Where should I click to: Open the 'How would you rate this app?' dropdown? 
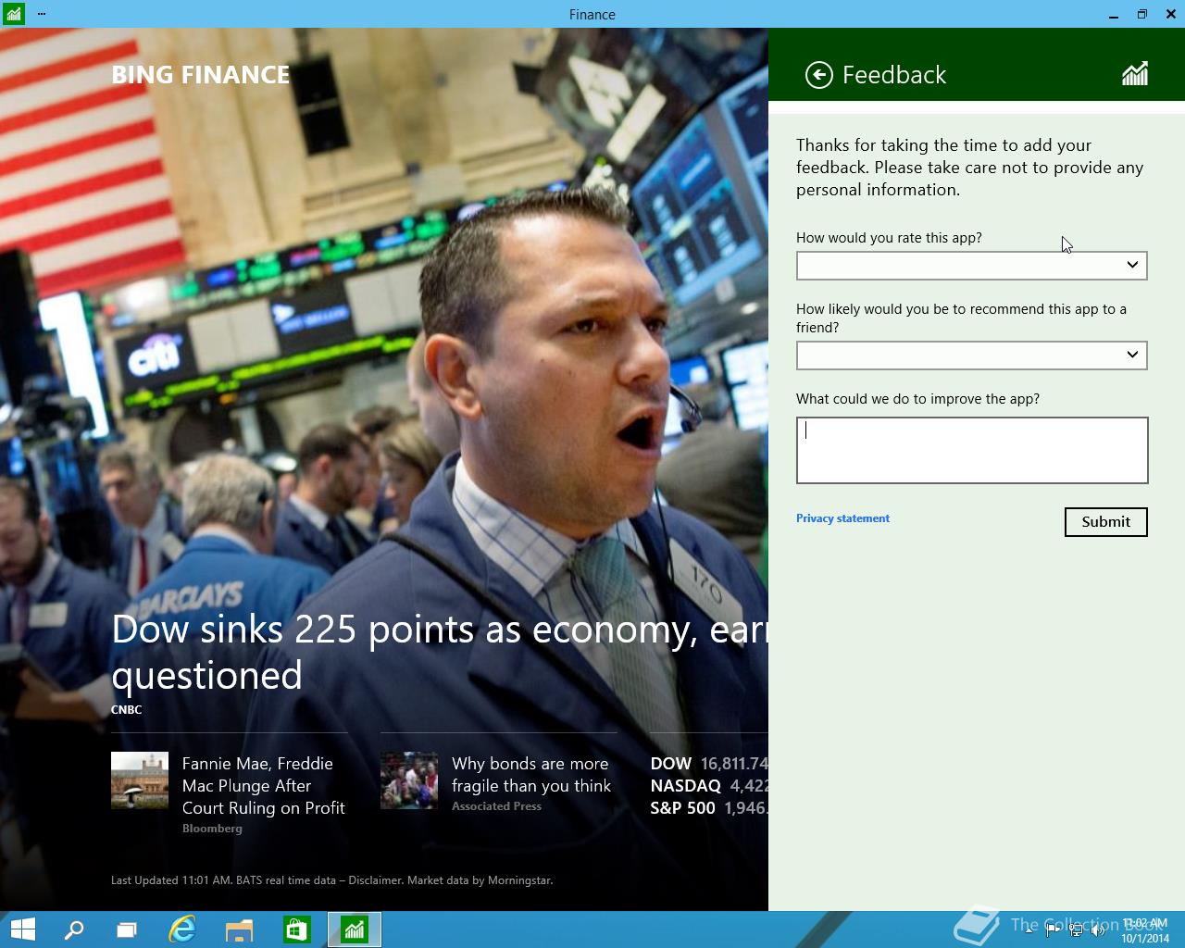(x=972, y=266)
